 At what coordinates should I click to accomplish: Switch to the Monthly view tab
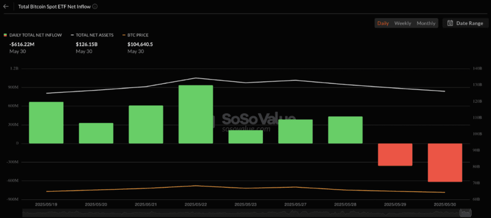point(426,23)
